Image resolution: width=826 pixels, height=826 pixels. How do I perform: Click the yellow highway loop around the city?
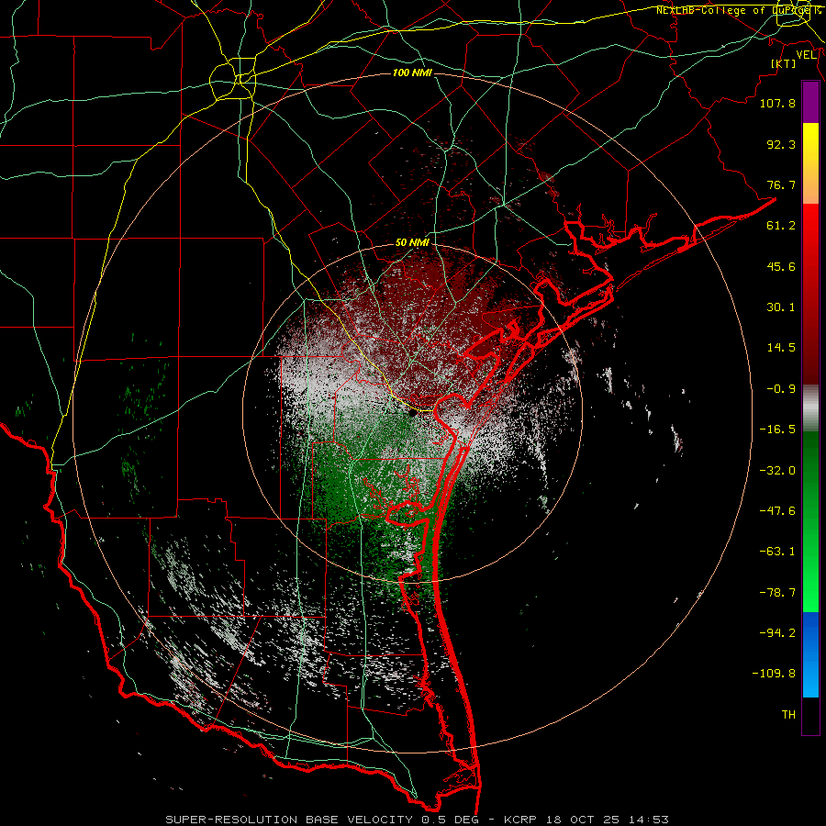(x=232, y=81)
